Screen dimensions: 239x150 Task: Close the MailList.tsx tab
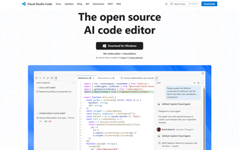point(93,78)
